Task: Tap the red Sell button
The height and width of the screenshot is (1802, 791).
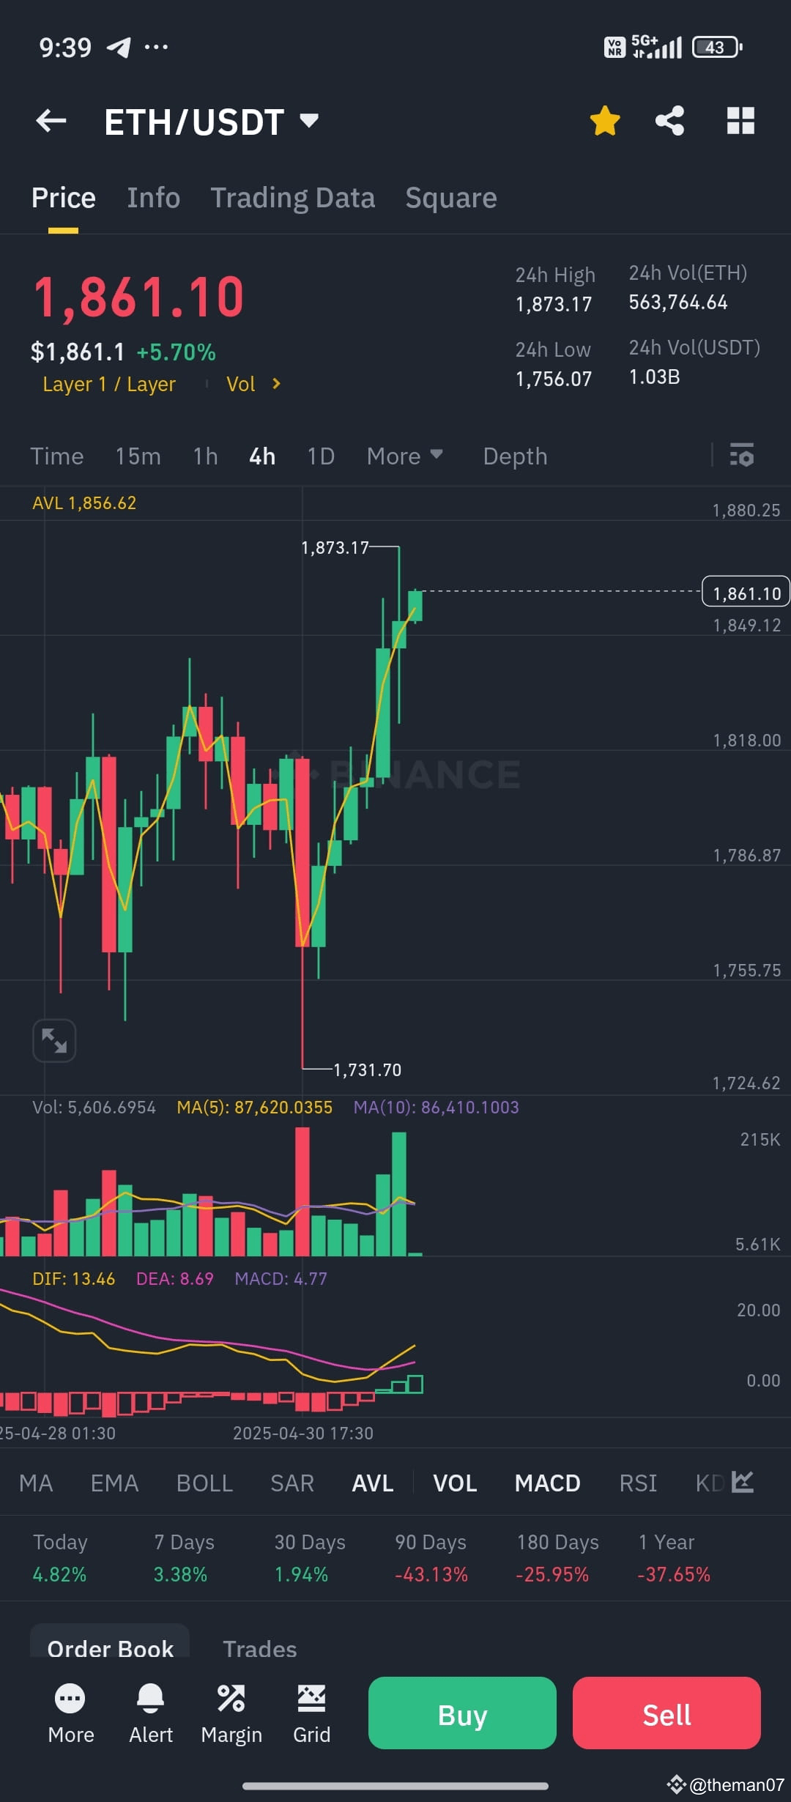Action: click(x=666, y=1713)
